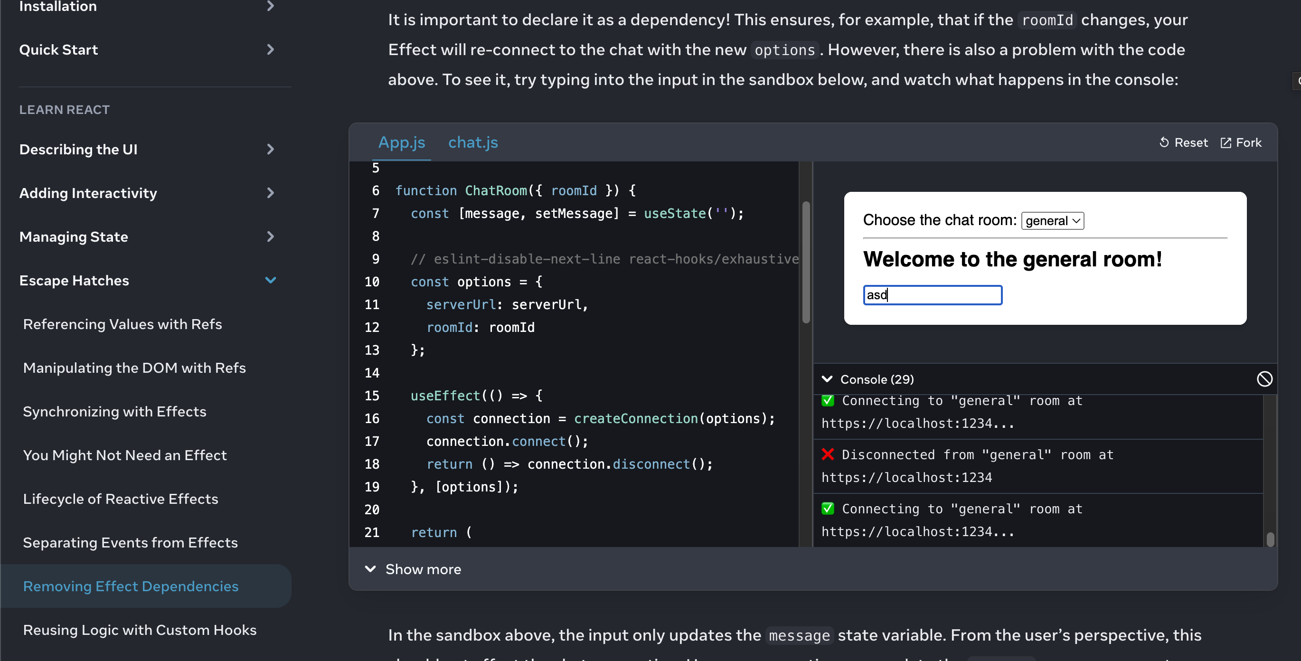The width and height of the screenshot is (1301, 661).
Task: Expand Quick Start section arrow
Action: 270,49
